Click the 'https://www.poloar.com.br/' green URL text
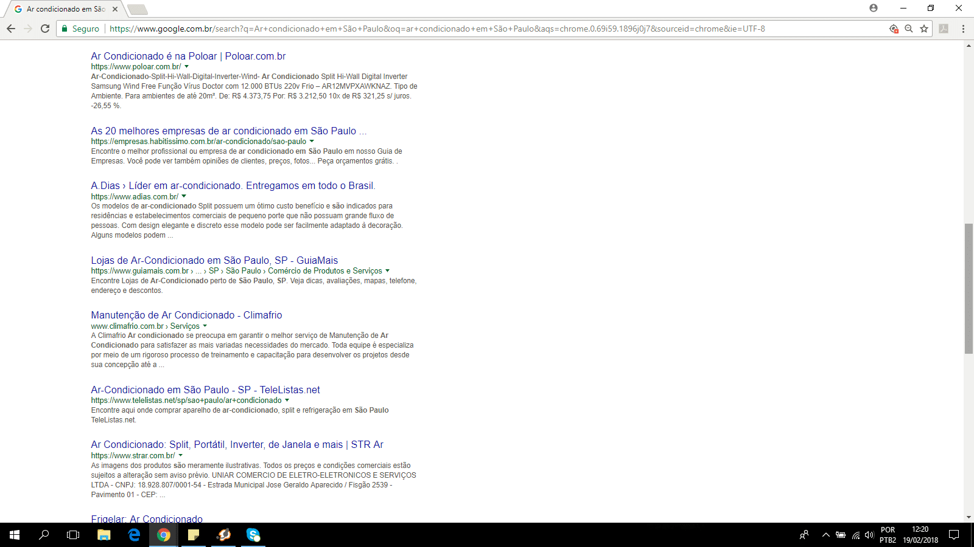974x547 pixels. (x=136, y=67)
